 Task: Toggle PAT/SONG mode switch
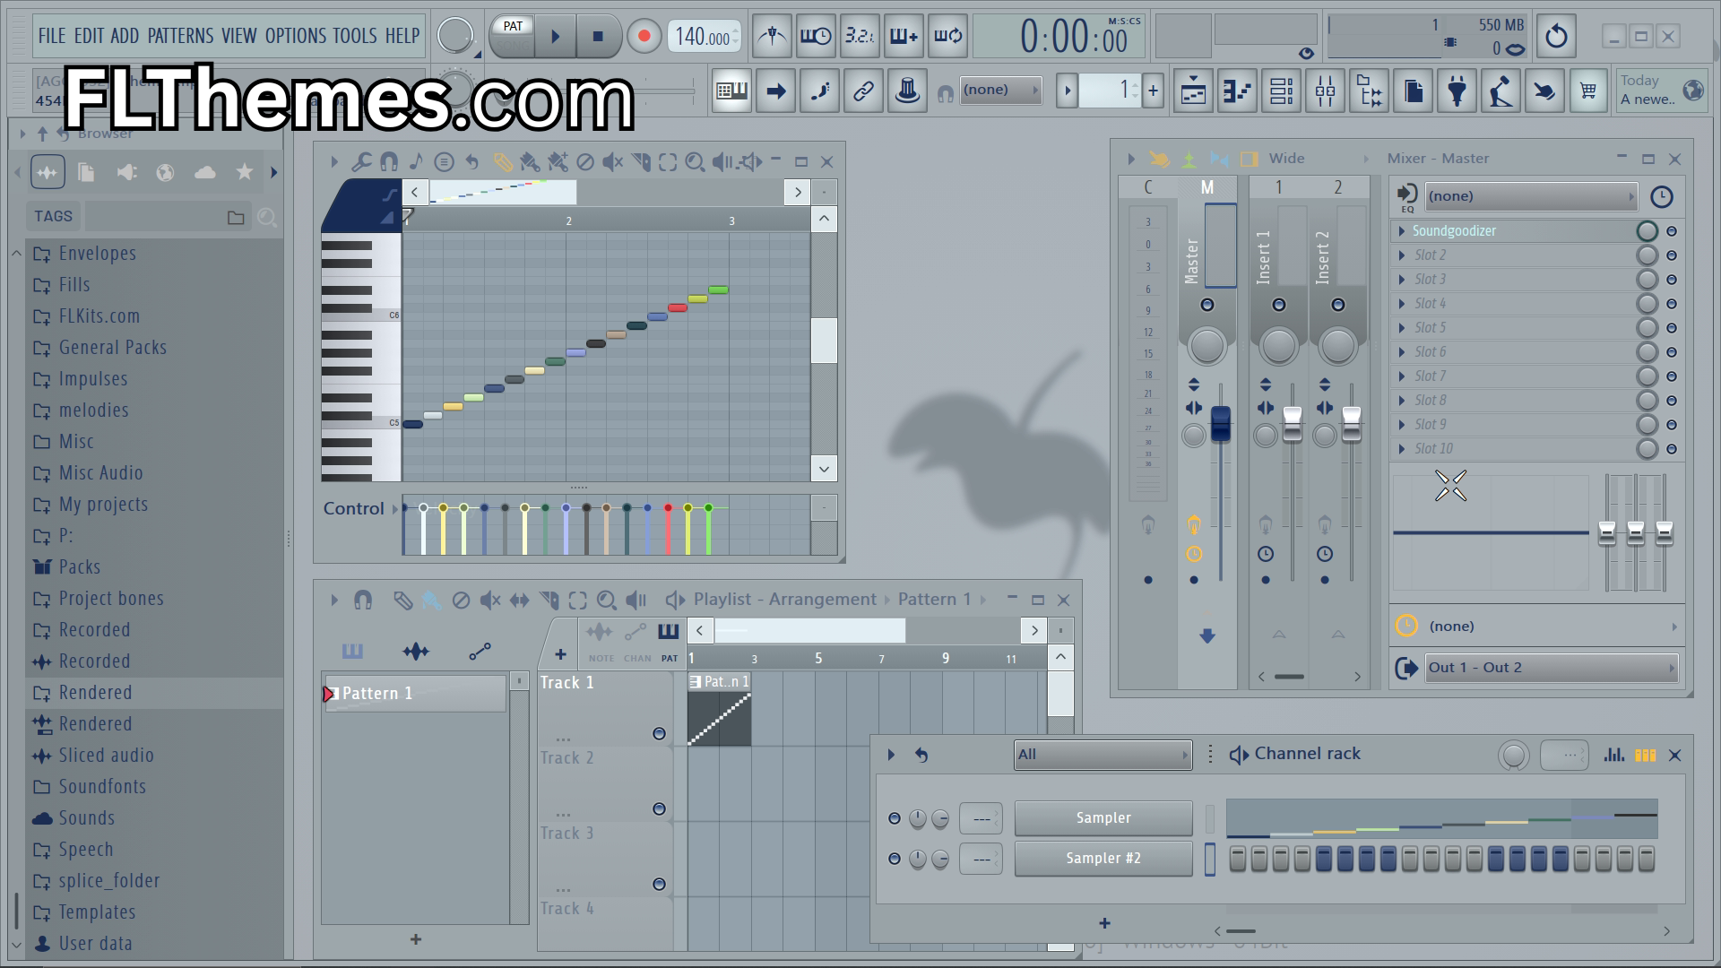(513, 36)
